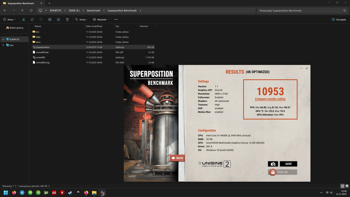Open the volume speaker tray icon

[x=331, y=193]
